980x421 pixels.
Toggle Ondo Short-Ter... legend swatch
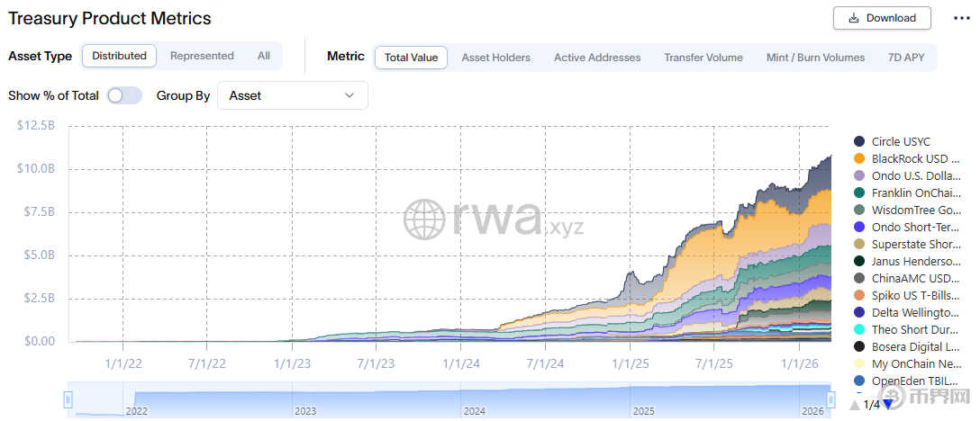pos(859,227)
